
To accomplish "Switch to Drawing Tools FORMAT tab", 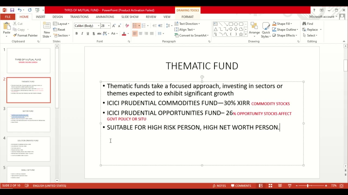I will 188,17.
